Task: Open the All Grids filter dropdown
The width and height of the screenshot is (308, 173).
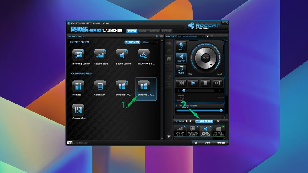Action: 150,42
